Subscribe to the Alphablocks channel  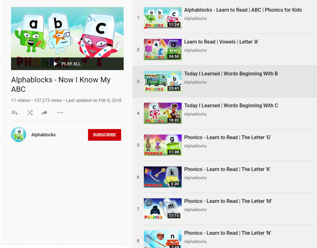pyautogui.click(x=105, y=135)
